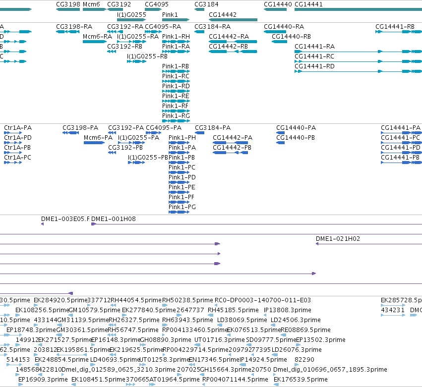Select the EK176539.5prime EST label
Image resolution: width=422 pixels, height=387 pixels.
[x=301, y=379]
